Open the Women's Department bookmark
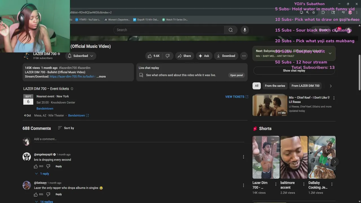Image resolution: width=361 pixels, height=203 pixels. tap(117, 20)
